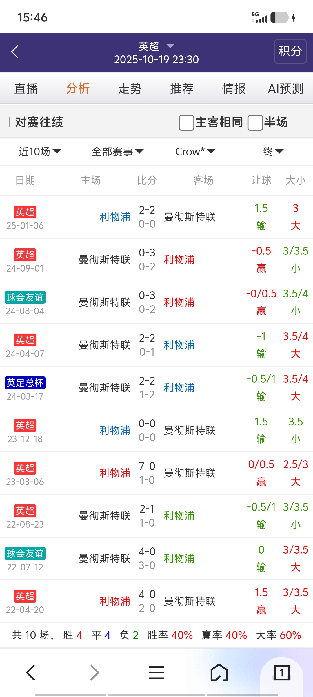Enable the 主客相同 checkbox

point(187,123)
